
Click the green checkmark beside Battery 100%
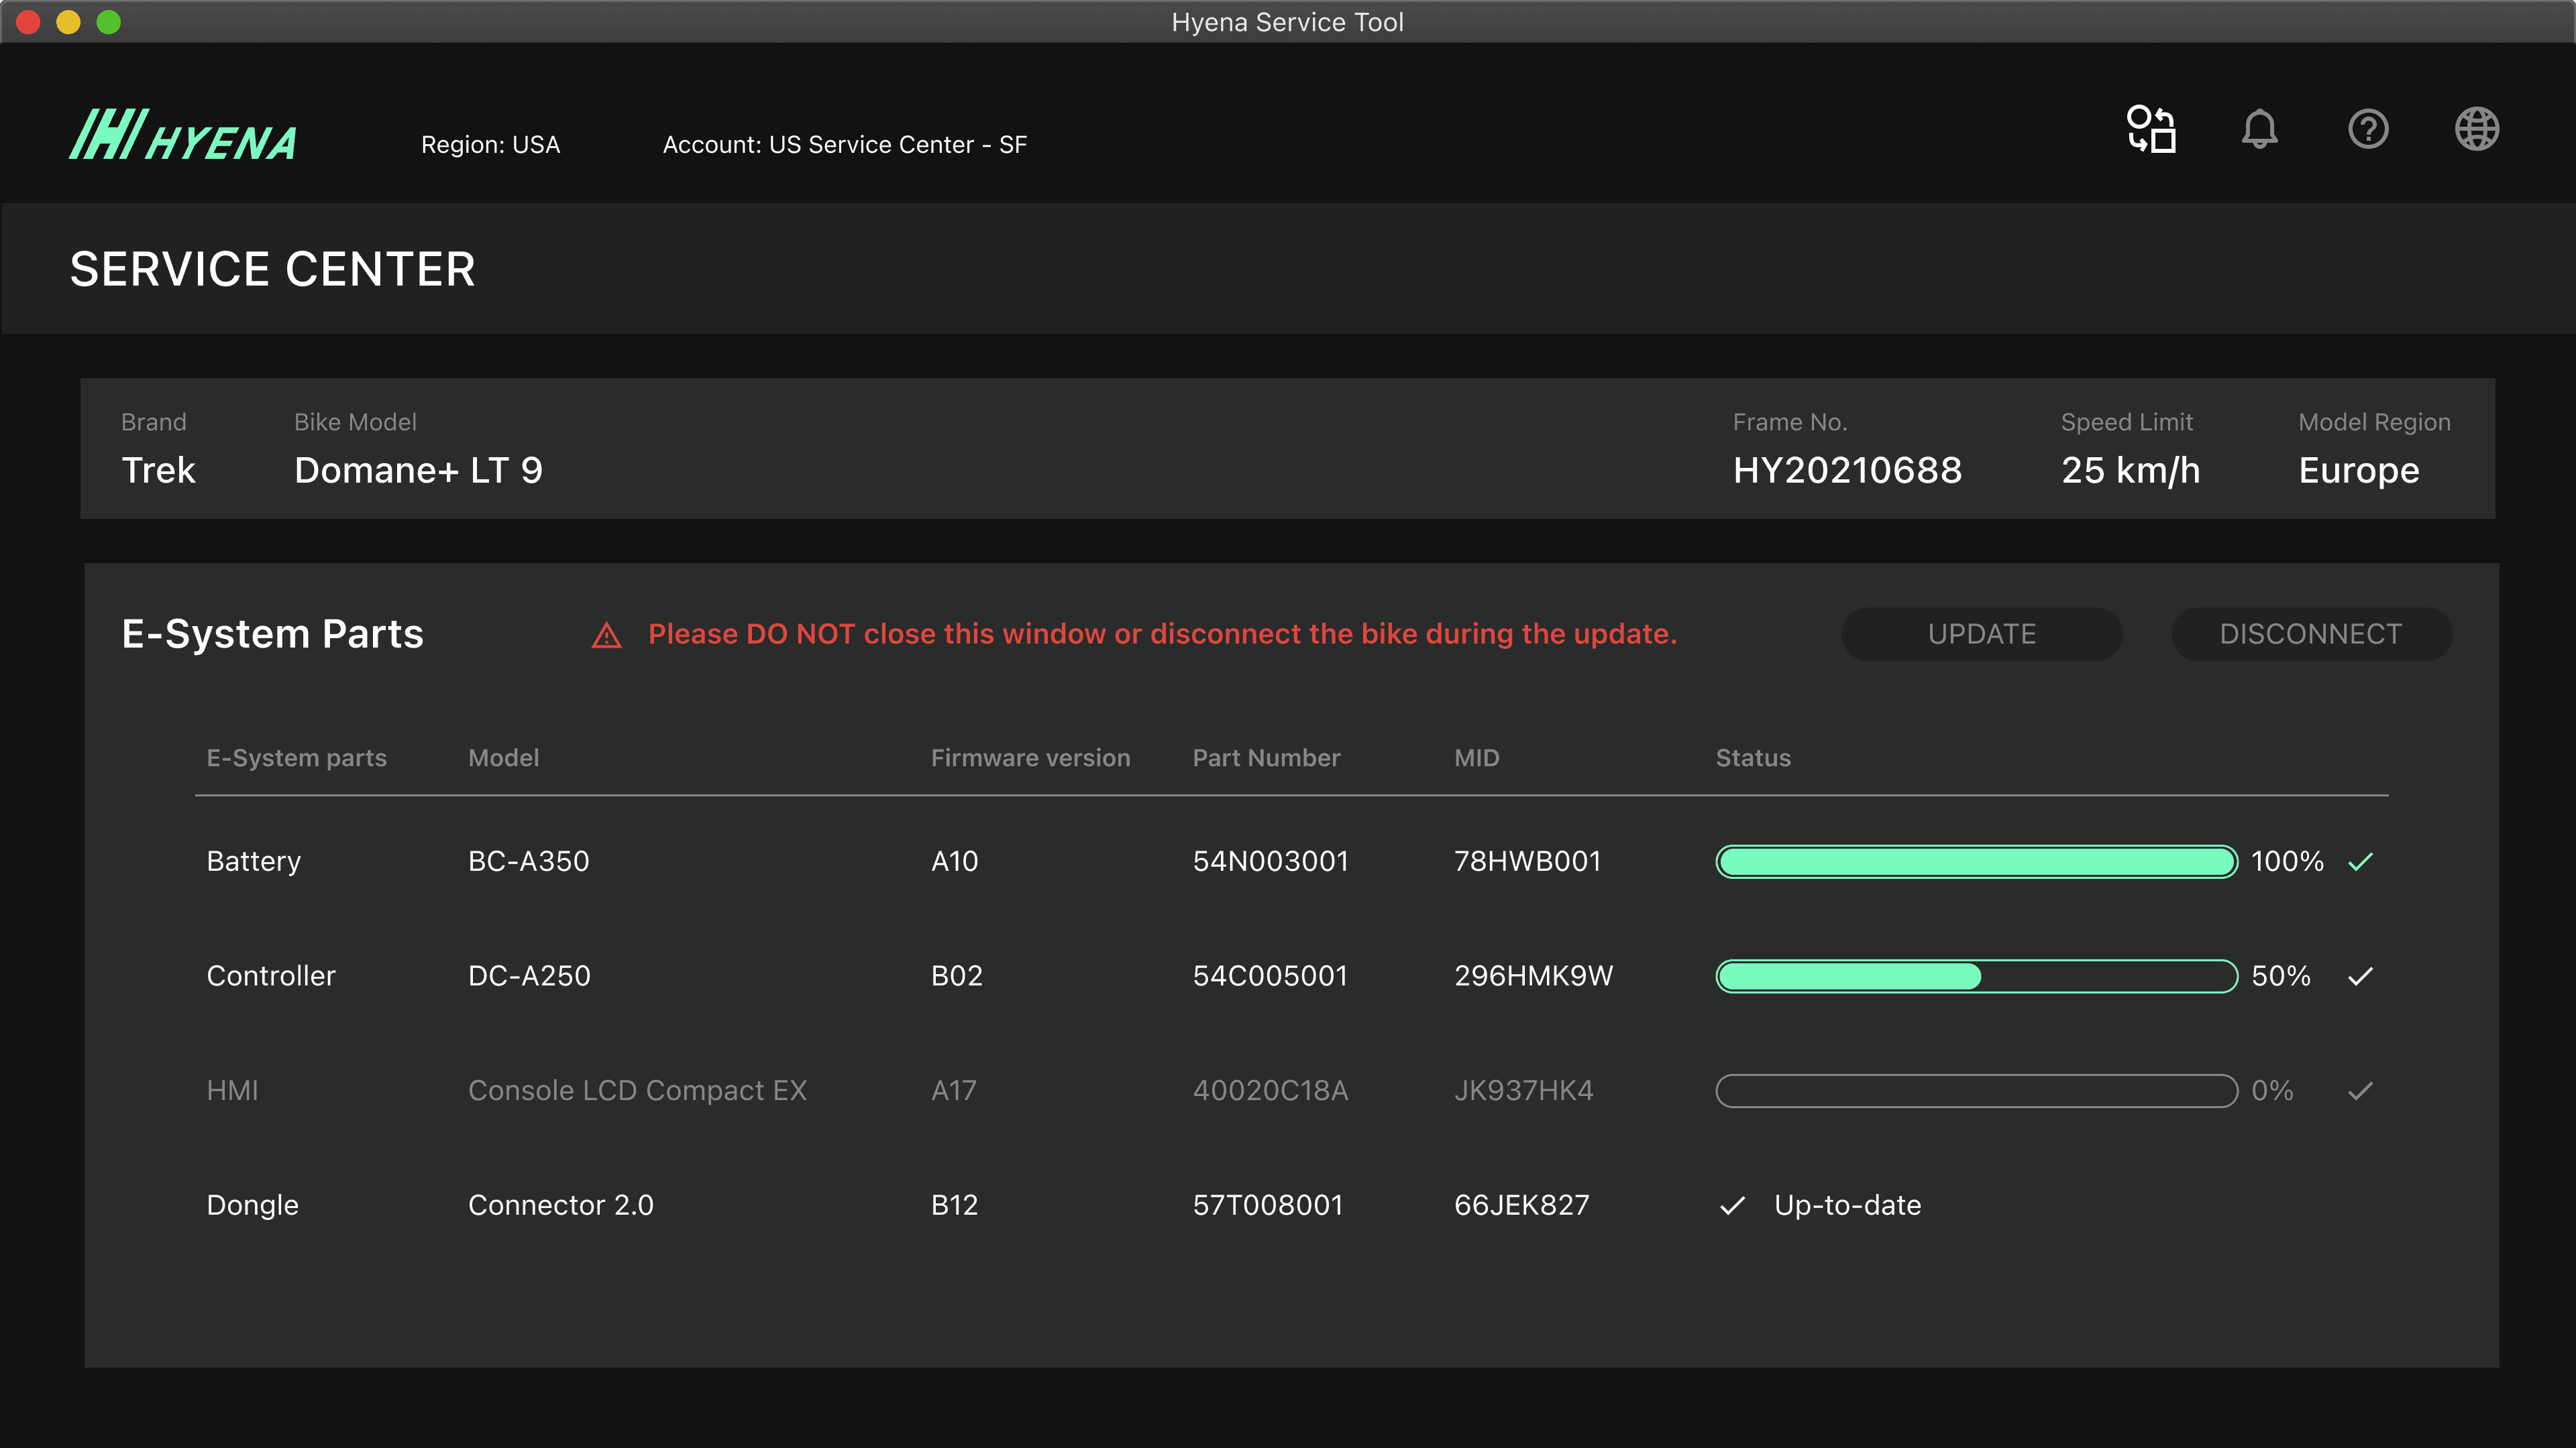[2360, 861]
